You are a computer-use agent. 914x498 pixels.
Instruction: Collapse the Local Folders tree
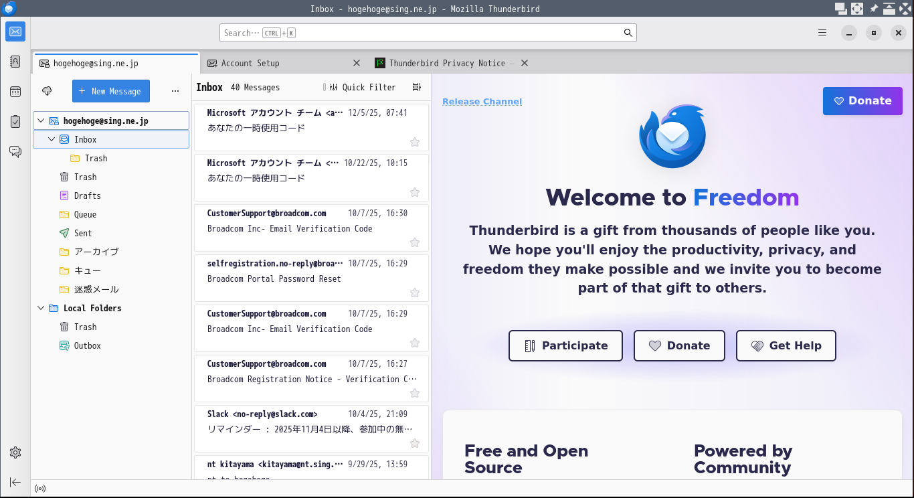(x=41, y=308)
